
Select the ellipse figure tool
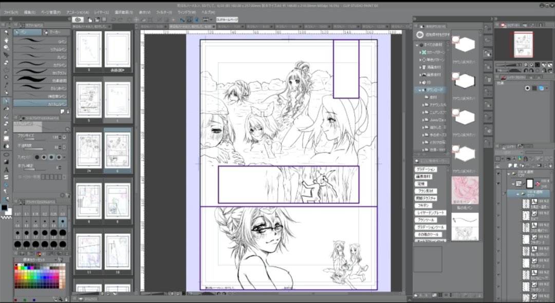(6, 155)
